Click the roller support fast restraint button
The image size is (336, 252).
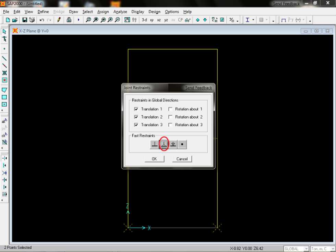[x=173, y=144]
